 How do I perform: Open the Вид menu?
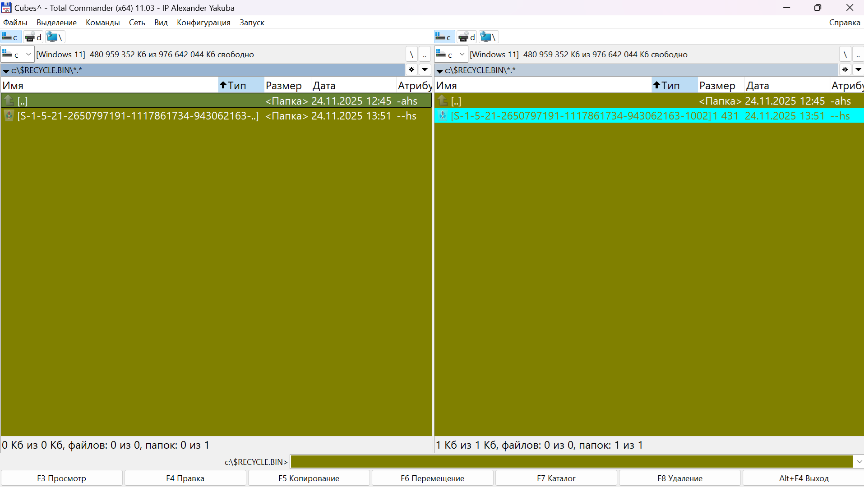click(x=161, y=23)
